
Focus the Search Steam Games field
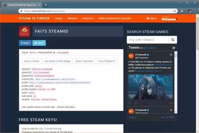(x=148, y=40)
